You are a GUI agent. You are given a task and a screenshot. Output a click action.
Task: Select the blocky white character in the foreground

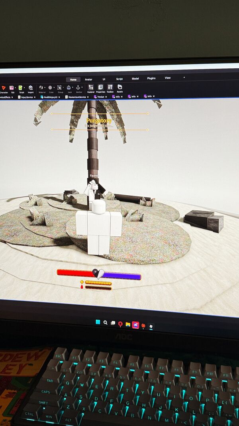98,228
